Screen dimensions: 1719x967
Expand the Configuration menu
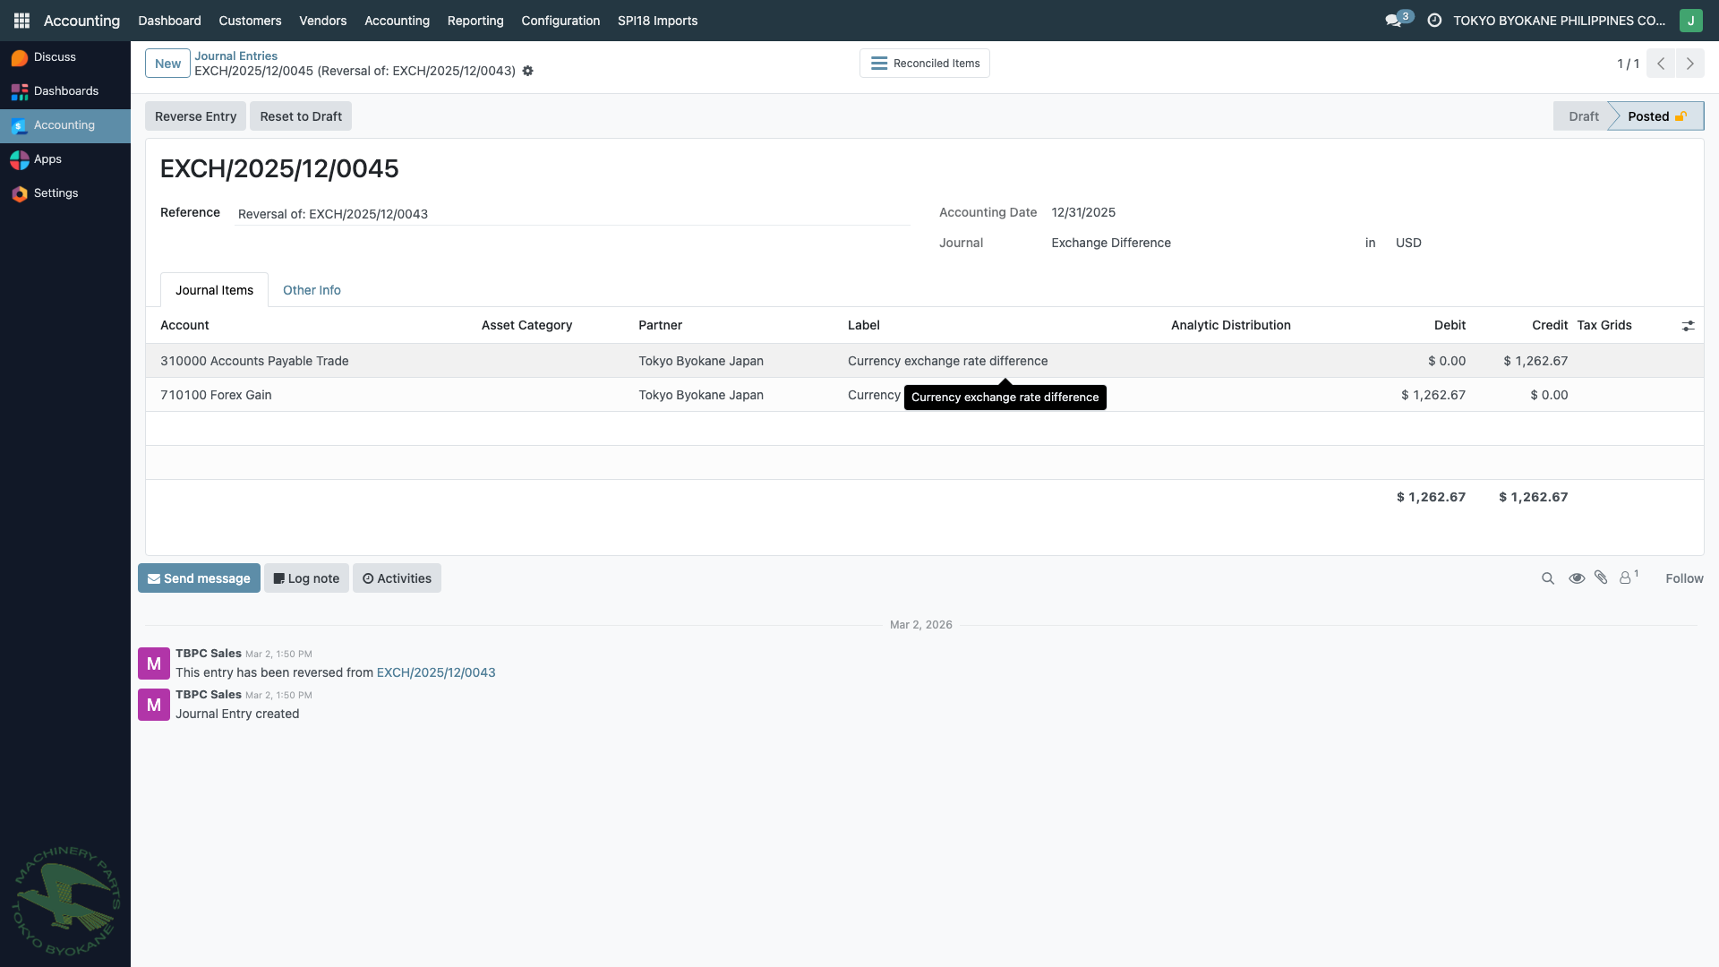pos(560,21)
